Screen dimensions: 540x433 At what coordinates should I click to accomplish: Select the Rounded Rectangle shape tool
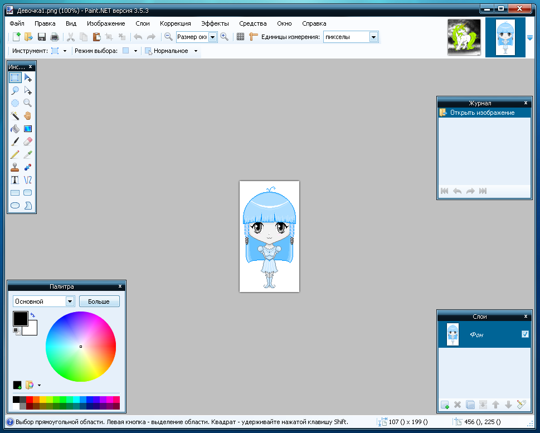click(x=28, y=193)
